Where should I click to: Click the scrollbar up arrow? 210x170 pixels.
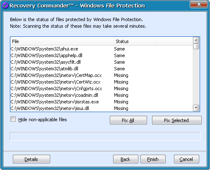(196, 40)
